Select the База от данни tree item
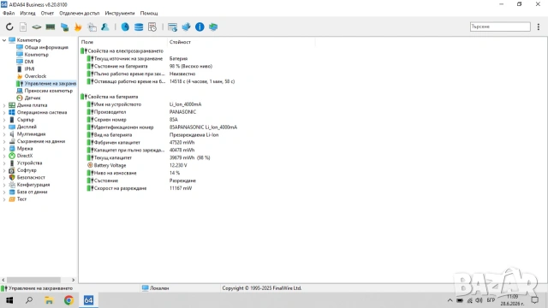 coord(33,192)
